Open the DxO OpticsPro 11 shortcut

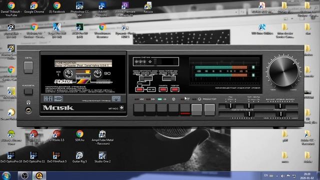[x=34, y=157]
